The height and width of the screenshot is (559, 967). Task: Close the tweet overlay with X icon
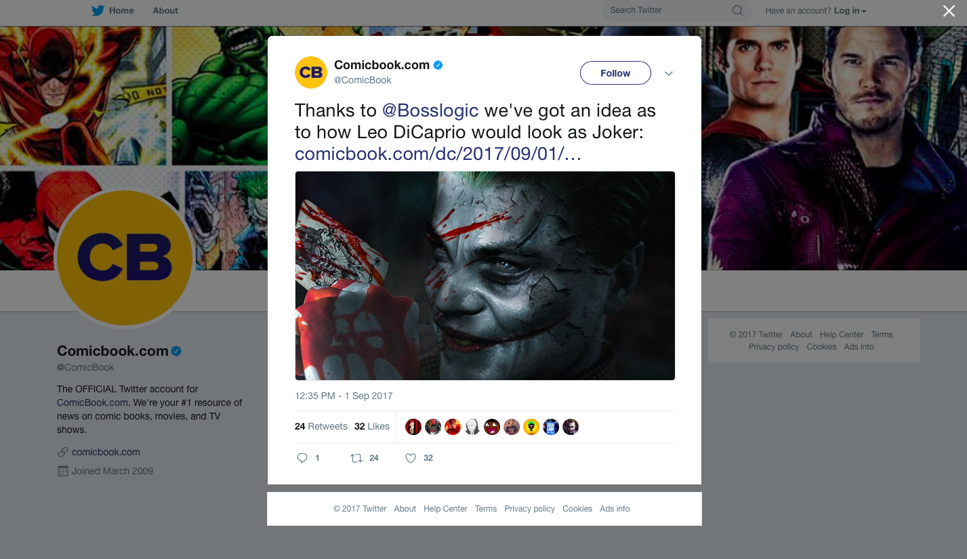[x=949, y=11]
